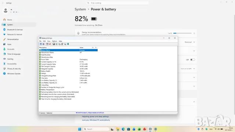
Task: Select the 'Voltage' row
Action: click(x=68, y=73)
